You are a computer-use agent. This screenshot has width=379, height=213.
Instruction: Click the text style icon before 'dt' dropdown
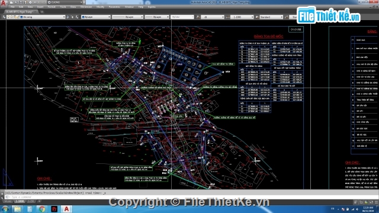coord(198,17)
